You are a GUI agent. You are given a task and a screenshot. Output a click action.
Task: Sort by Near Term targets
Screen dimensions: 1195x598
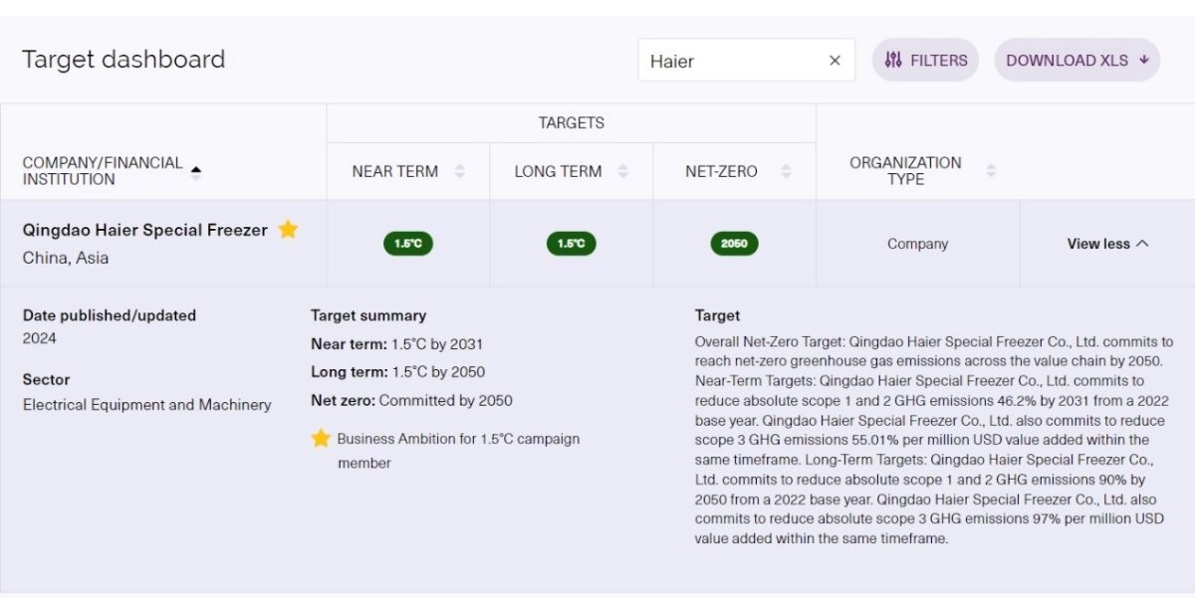(x=459, y=171)
